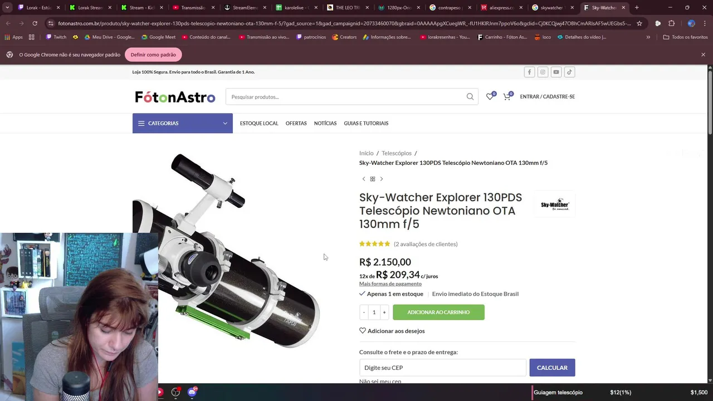Open Chrome extensions puzzle icon
The image size is (713, 401).
671,23
